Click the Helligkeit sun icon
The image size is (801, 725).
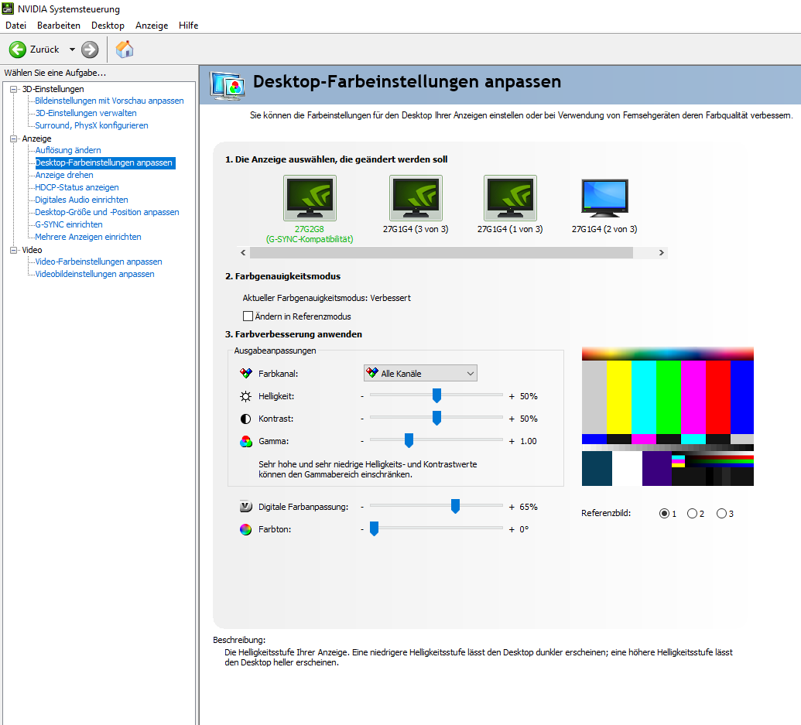(245, 396)
